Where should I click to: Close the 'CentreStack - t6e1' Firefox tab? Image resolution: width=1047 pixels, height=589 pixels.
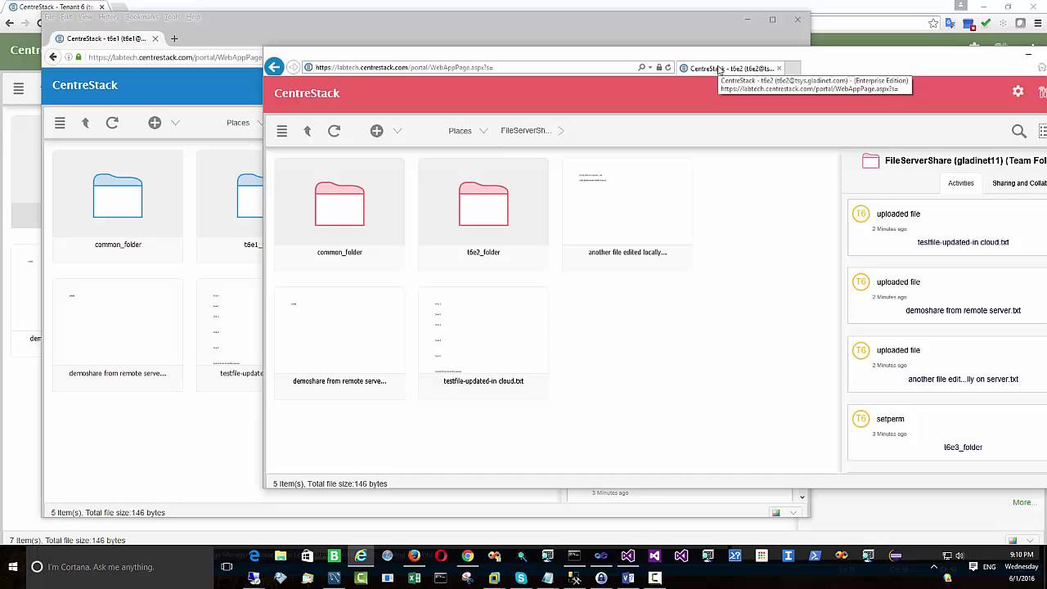[155, 38]
